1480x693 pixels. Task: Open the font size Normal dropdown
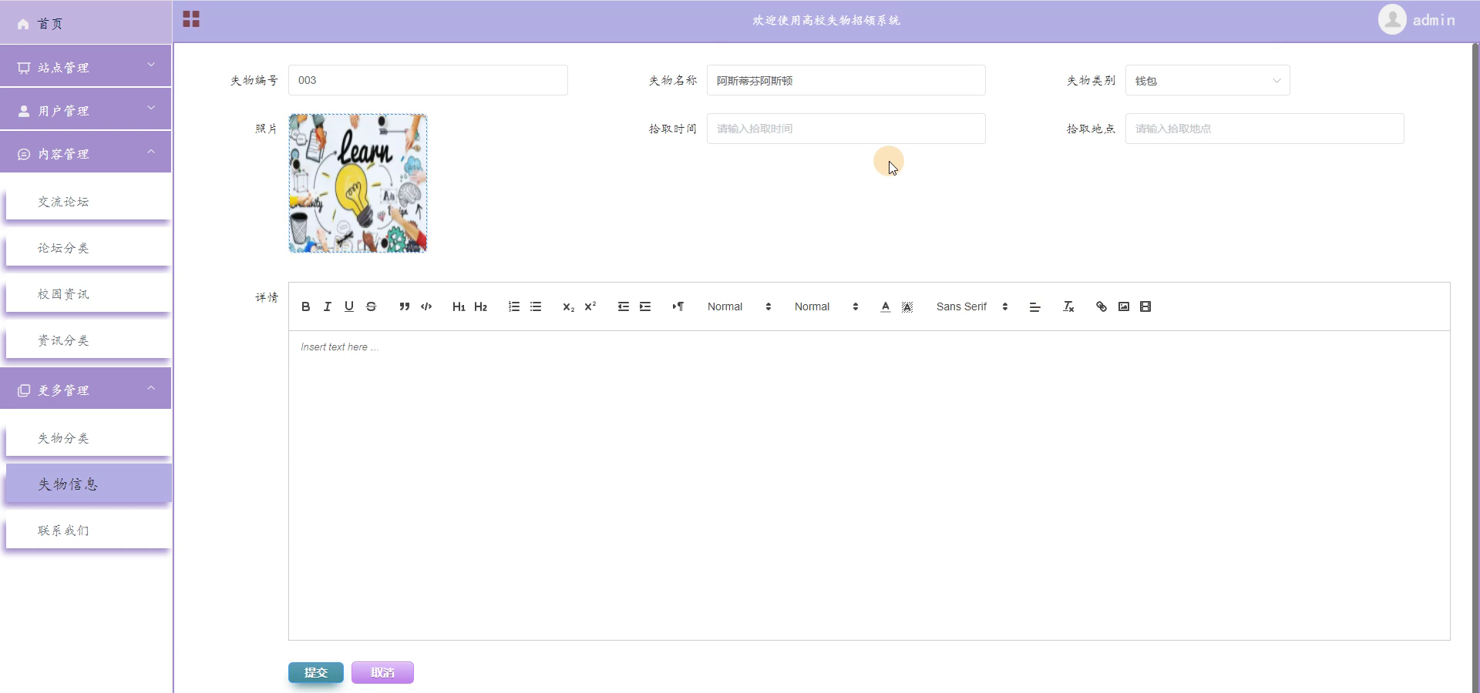(x=739, y=306)
